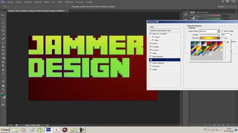Viewport: 238px width, 133px height.
Task: Enable Desen Kaplama checkbox
Action: tap(151, 63)
